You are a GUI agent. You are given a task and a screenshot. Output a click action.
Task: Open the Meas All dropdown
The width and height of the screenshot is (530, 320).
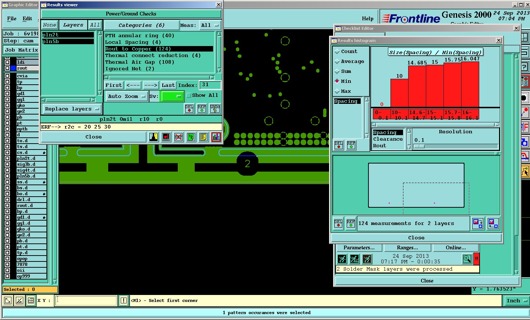210,25
